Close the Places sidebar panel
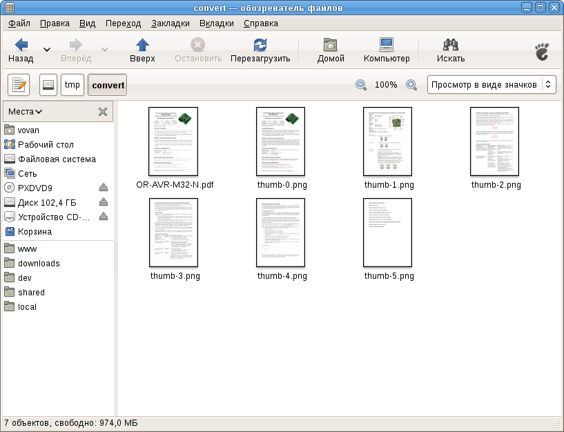564x432 pixels. (x=103, y=111)
